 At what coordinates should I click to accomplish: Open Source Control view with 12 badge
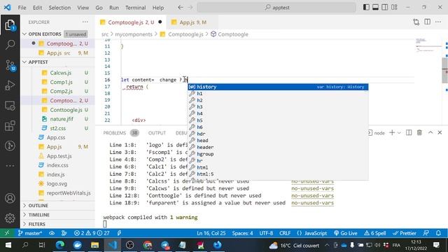click(10, 65)
